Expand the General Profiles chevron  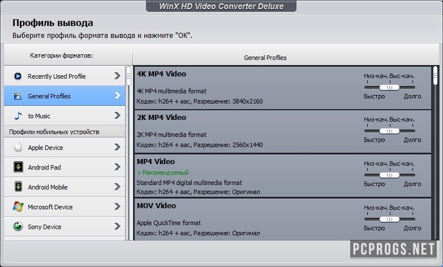tap(117, 96)
